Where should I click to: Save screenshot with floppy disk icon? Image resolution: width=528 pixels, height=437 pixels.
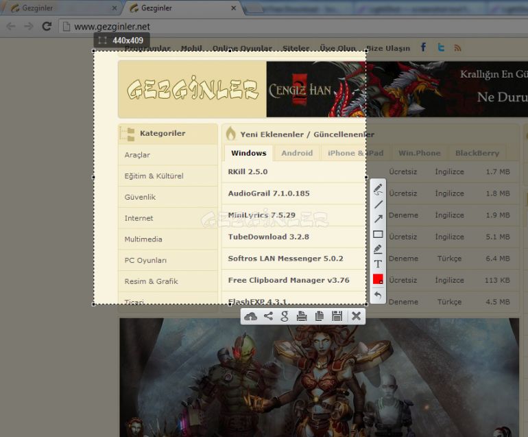tap(337, 316)
